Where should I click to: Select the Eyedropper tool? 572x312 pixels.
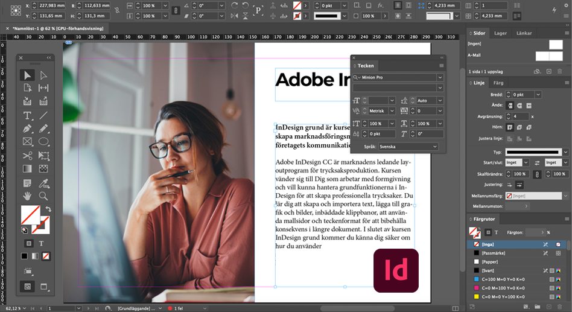44,183
